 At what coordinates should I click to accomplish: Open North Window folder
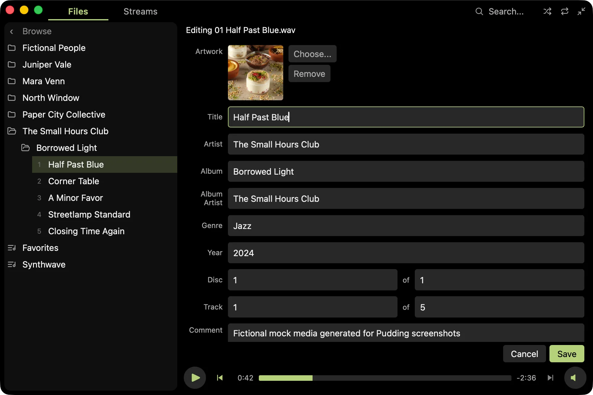[91, 98]
